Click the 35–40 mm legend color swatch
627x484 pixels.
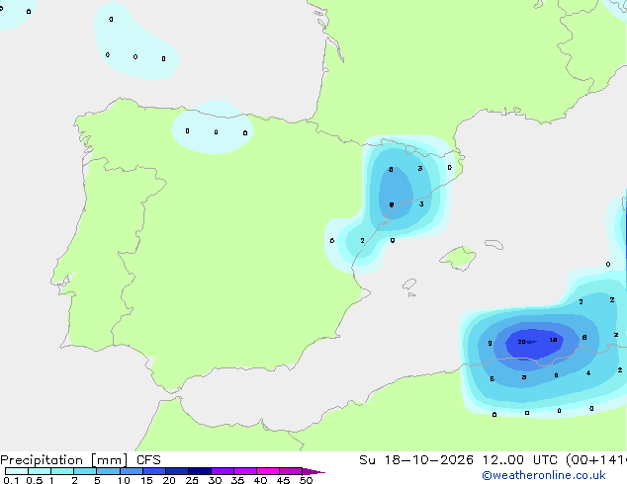(245, 471)
